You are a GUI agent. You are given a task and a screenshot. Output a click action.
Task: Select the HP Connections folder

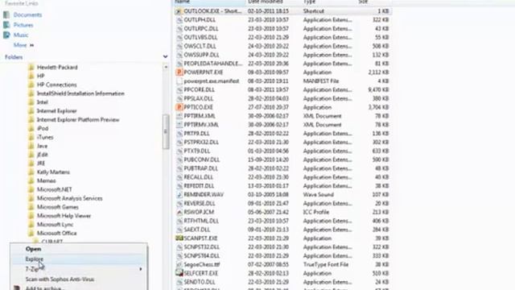[x=56, y=85]
